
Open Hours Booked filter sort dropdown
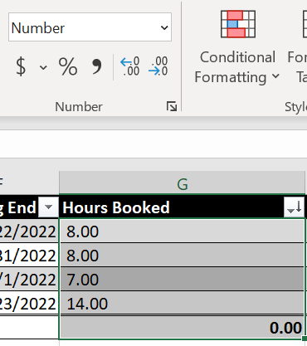(295, 207)
